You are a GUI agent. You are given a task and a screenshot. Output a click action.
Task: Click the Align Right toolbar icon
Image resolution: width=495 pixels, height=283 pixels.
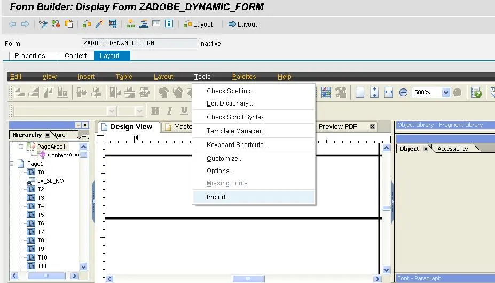(x=34, y=92)
